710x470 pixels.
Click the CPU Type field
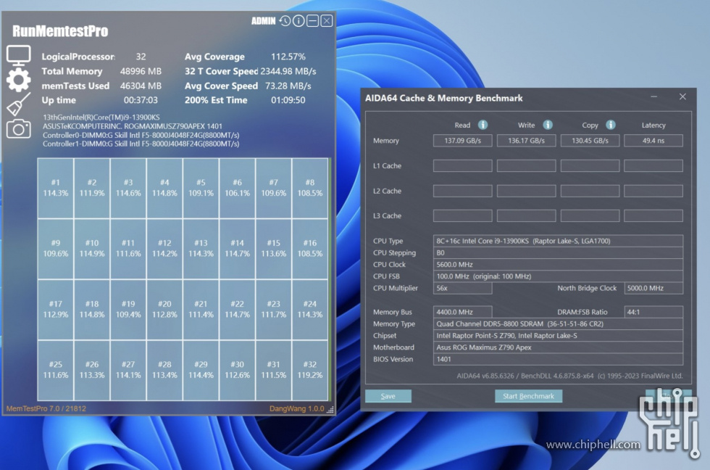coord(558,241)
